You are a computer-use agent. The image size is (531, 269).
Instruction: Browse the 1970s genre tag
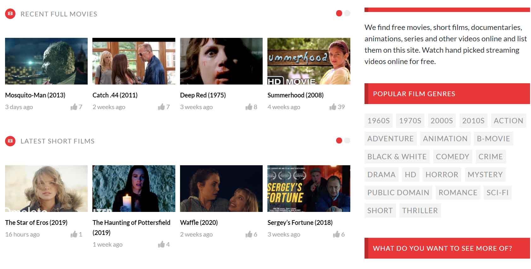coord(410,120)
